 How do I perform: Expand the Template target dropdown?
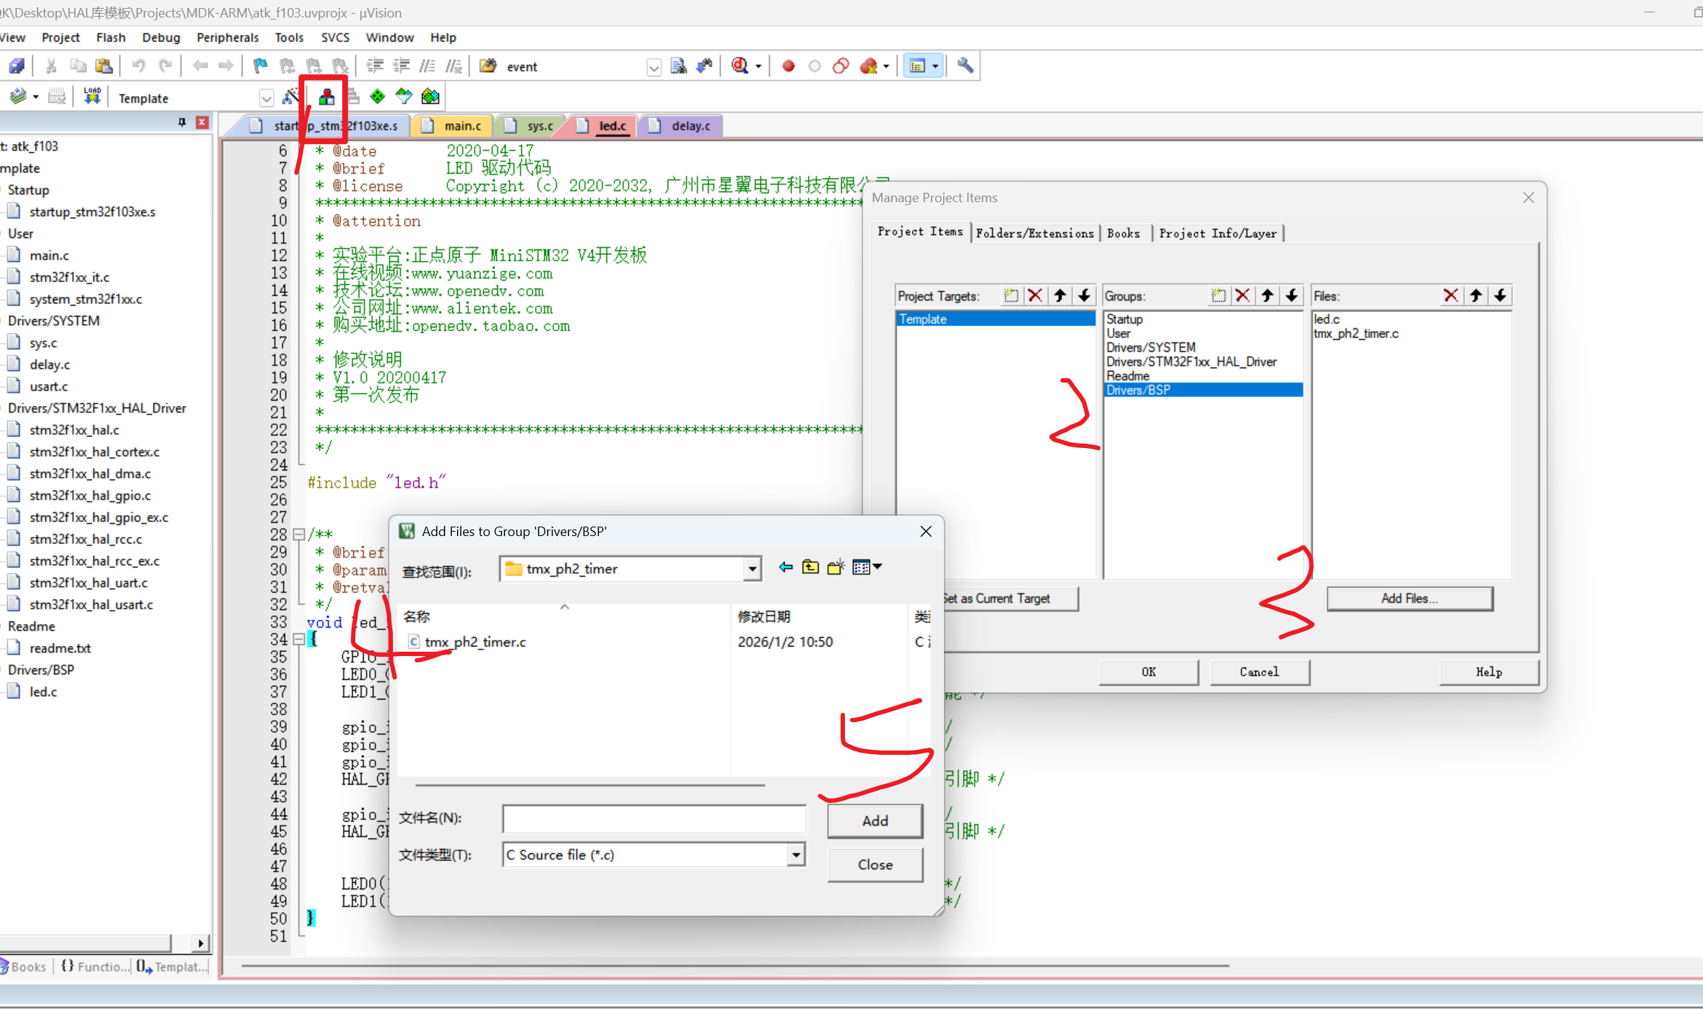266,98
